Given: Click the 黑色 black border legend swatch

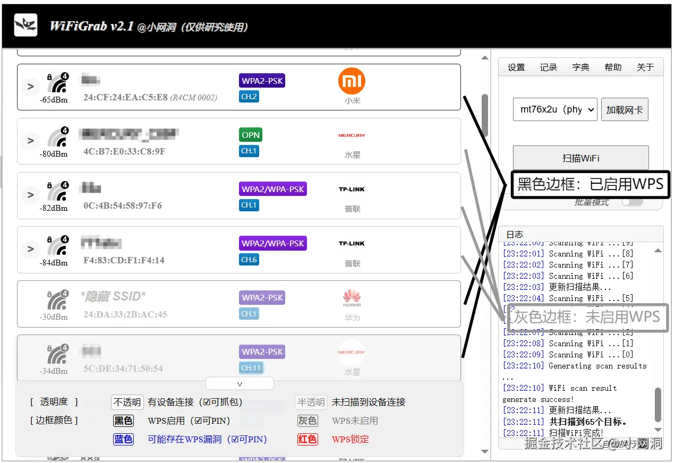Looking at the screenshot, I should pos(123,421).
